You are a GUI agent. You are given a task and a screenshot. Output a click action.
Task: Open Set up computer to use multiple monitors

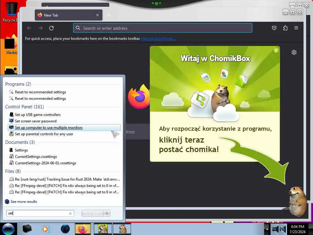(x=64, y=128)
